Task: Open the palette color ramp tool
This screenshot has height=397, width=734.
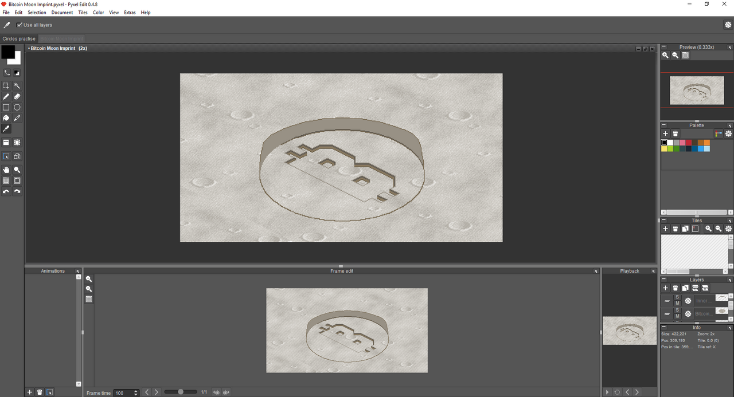Action: pyautogui.click(x=719, y=133)
